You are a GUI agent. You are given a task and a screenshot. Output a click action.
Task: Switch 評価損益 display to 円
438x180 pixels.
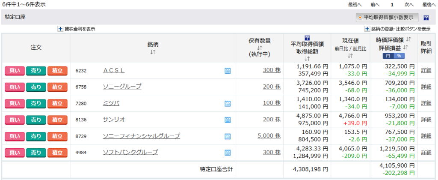(388, 56)
